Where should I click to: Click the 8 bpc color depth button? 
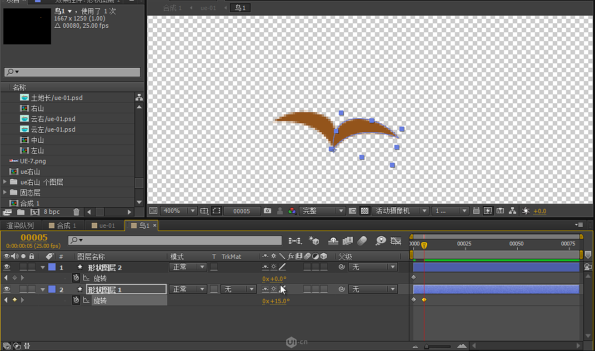[52, 212]
